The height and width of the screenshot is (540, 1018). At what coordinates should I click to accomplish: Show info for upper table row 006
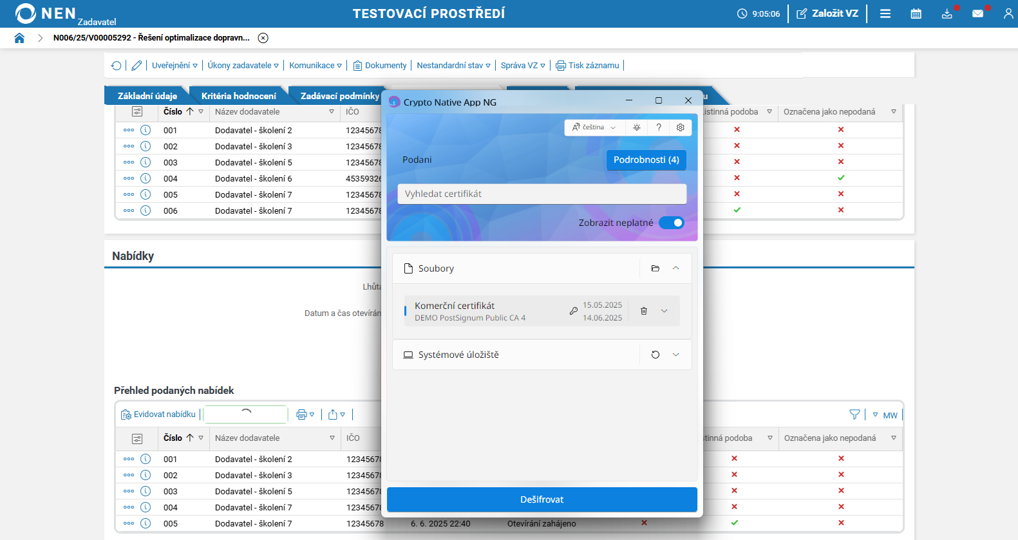(x=146, y=210)
